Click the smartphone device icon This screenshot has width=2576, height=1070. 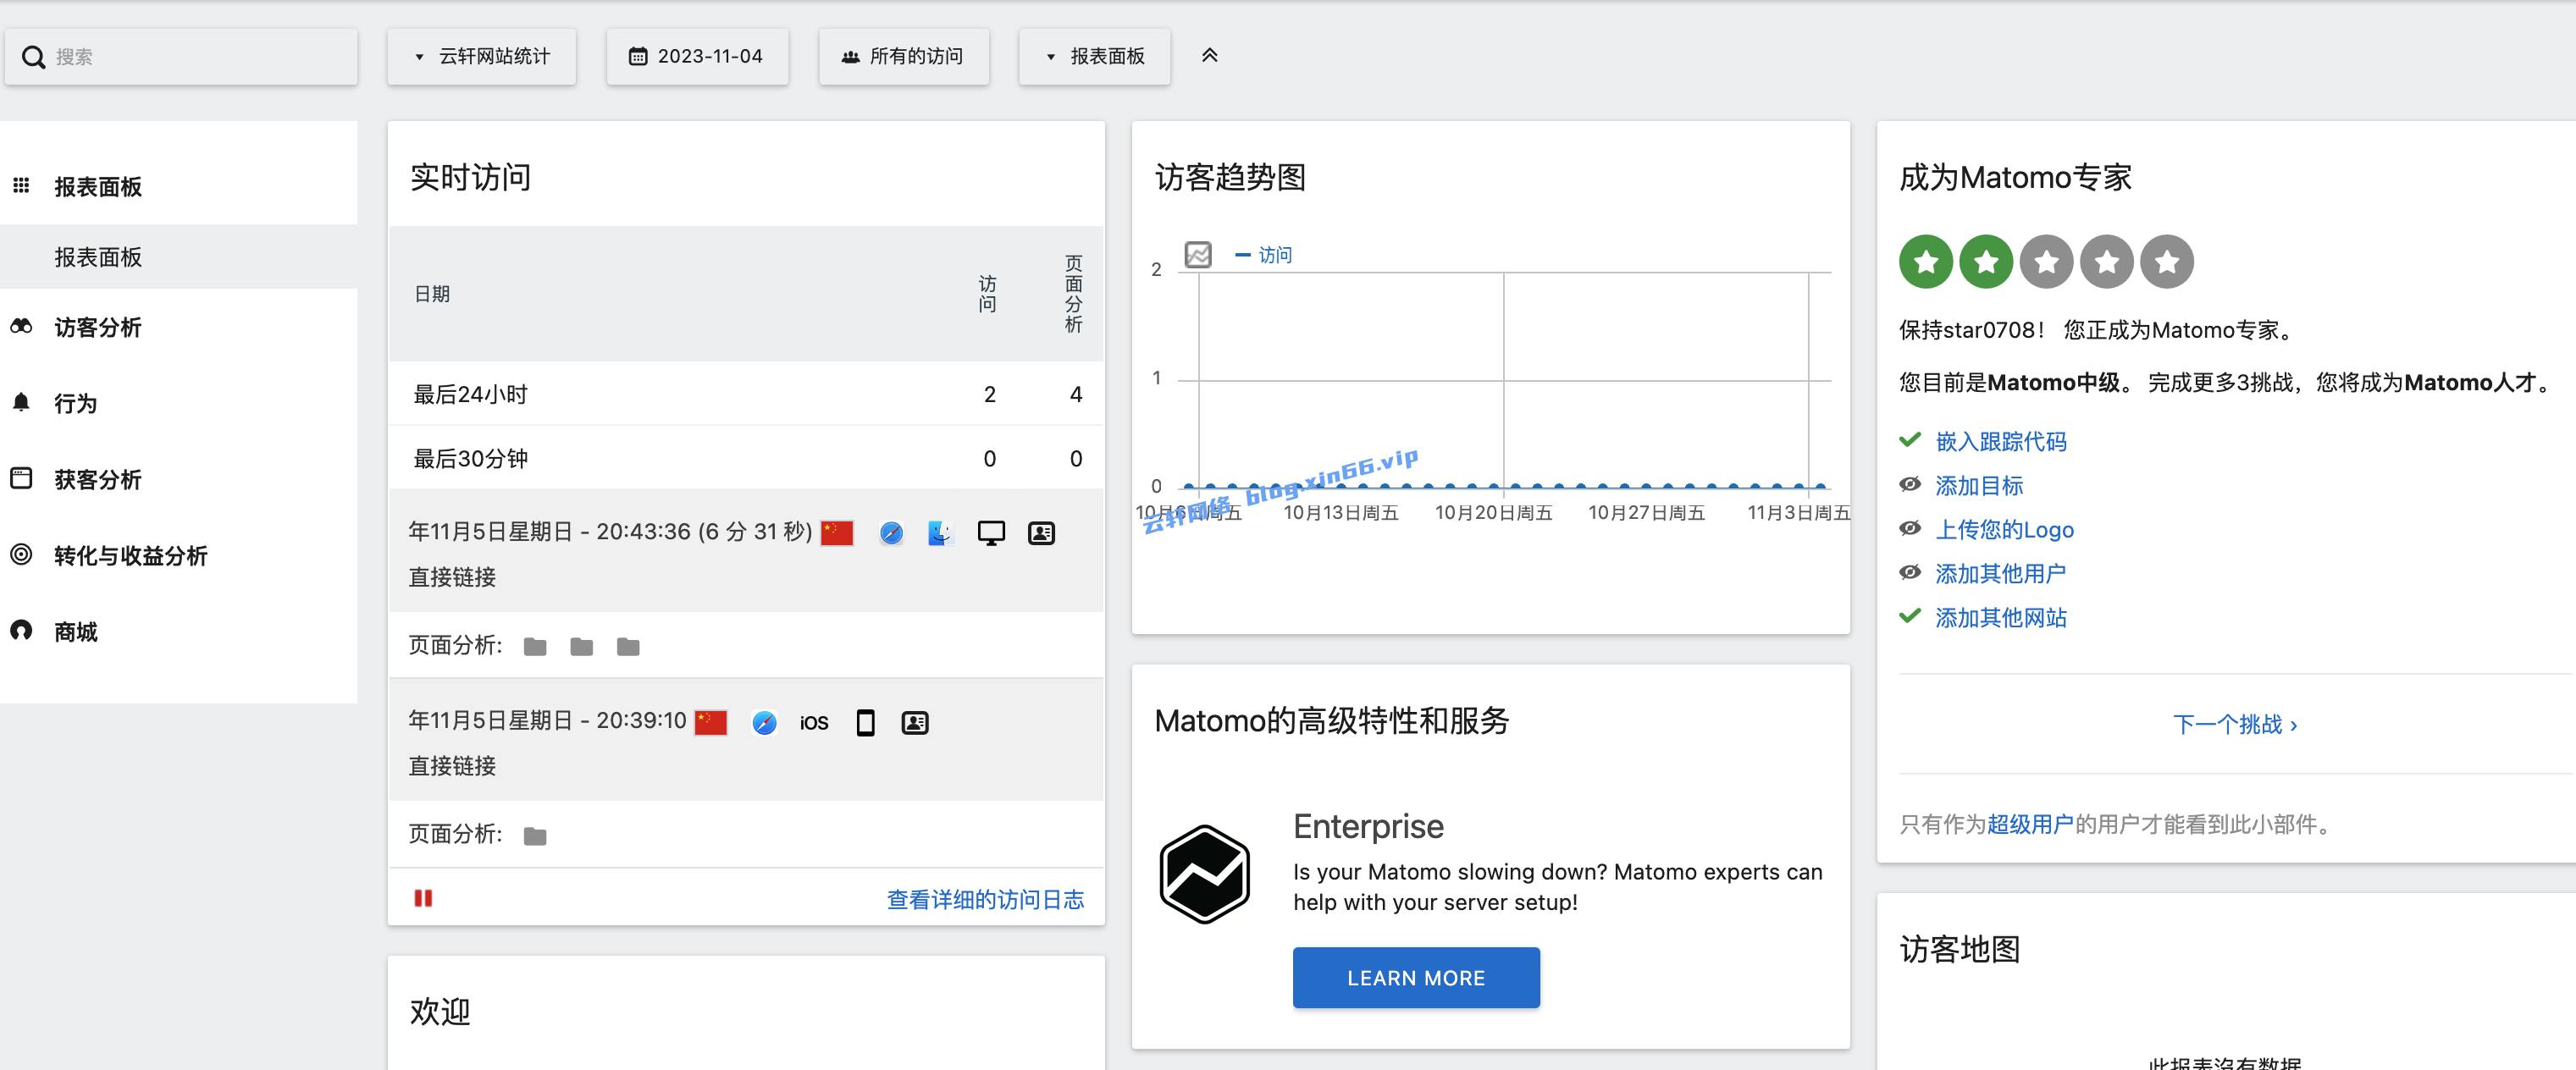point(866,722)
